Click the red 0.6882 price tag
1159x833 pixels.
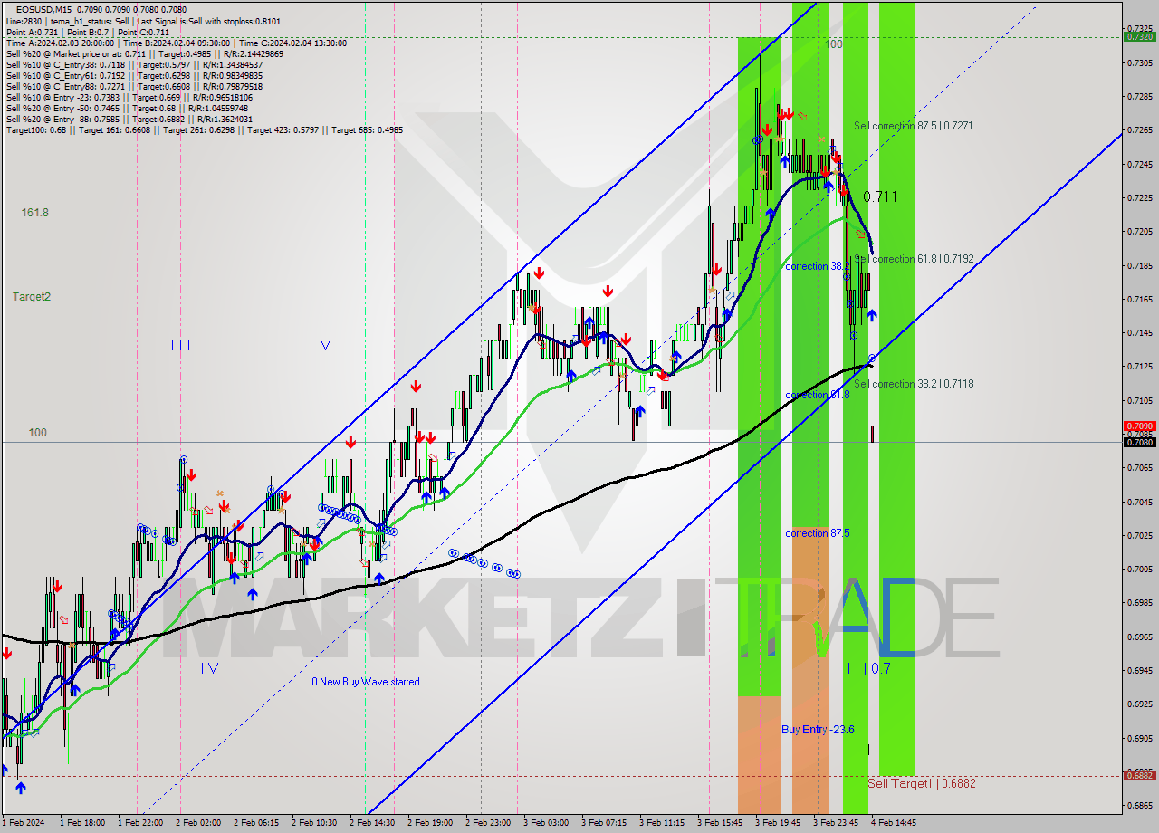(1139, 775)
